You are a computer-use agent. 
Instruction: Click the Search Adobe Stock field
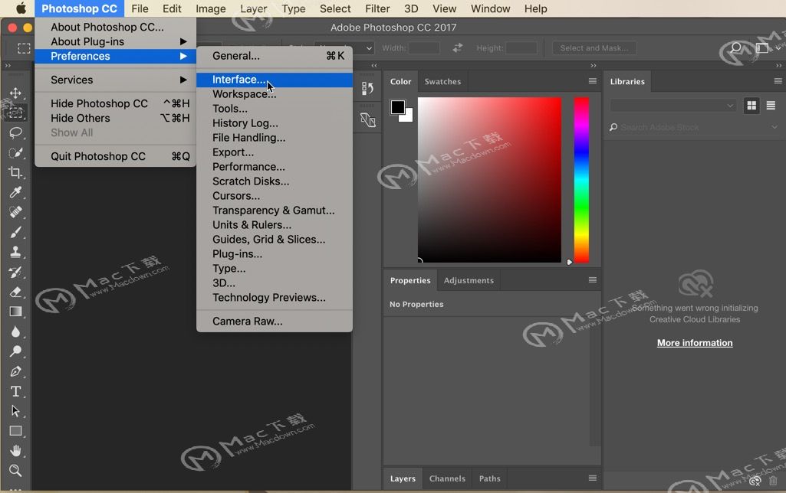(x=694, y=128)
